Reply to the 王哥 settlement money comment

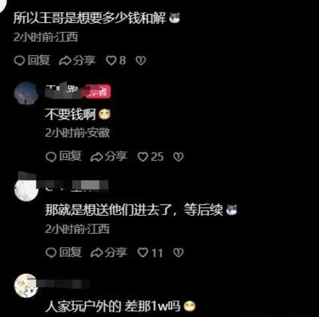(32, 61)
